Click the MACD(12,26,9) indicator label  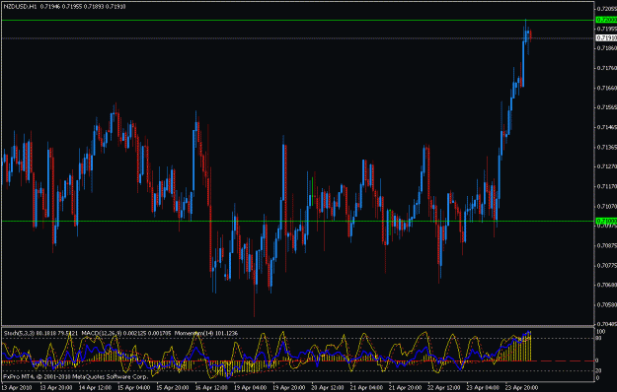(x=102, y=334)
